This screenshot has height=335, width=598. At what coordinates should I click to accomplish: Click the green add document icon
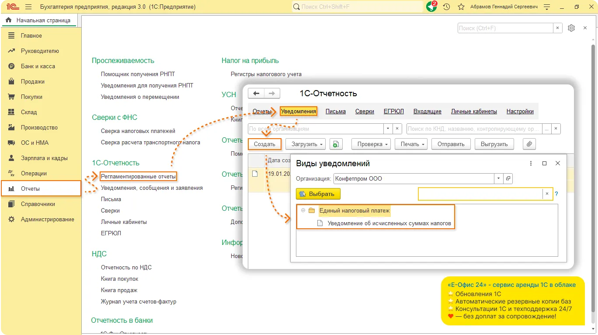[x=336, y=144]
